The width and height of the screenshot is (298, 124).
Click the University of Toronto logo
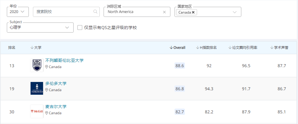tap(37, 88)
